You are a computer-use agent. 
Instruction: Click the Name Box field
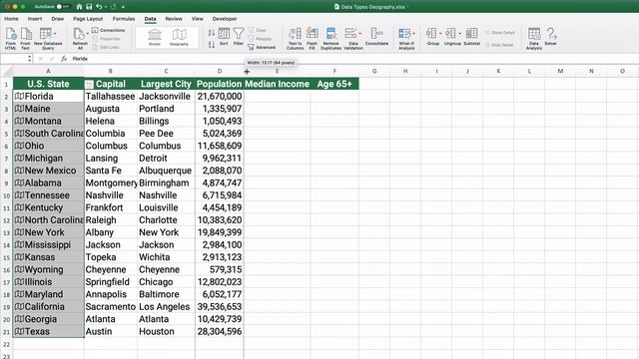pos(13,59)
